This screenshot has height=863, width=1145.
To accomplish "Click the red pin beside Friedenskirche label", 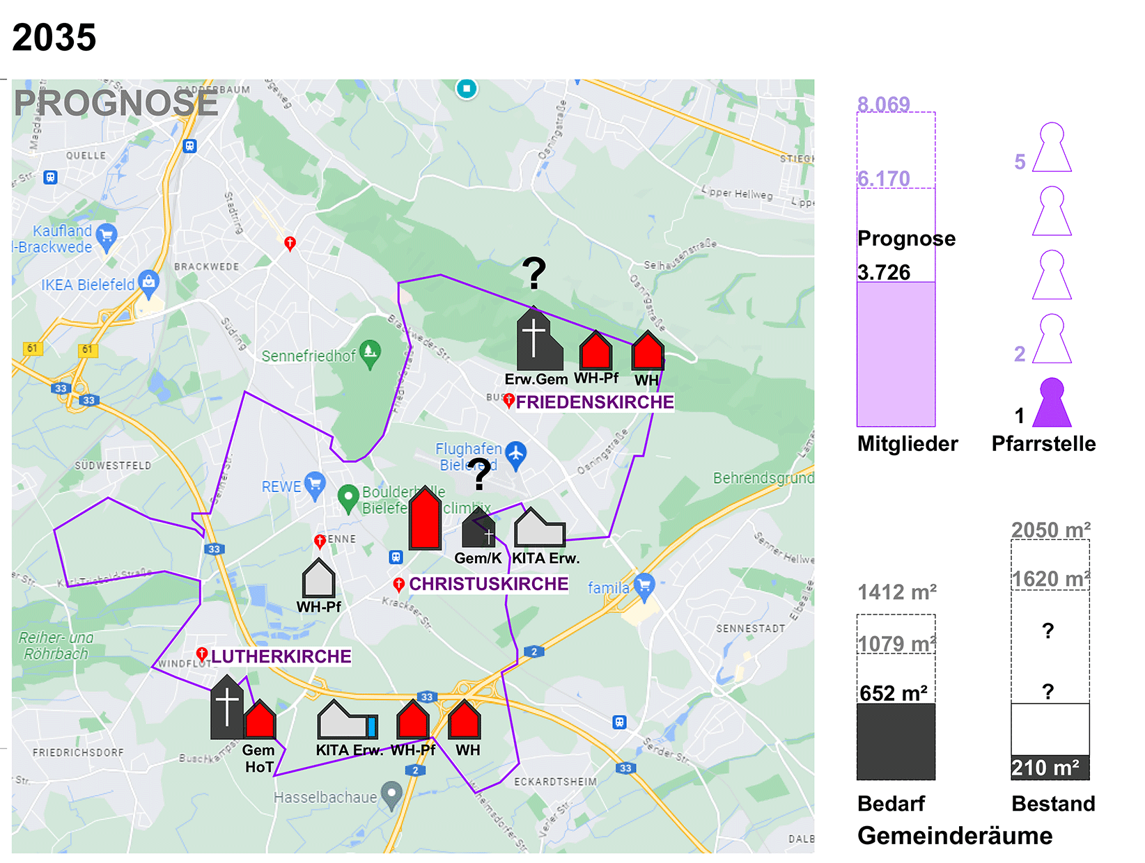I will (x=509, y=401).
